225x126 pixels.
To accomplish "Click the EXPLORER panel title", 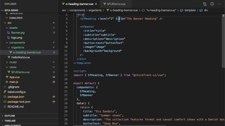I will coord(10,4).
